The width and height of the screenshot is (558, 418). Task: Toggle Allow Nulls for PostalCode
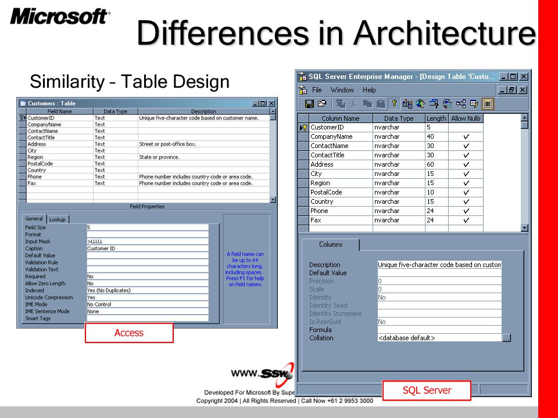pos(466,192)
